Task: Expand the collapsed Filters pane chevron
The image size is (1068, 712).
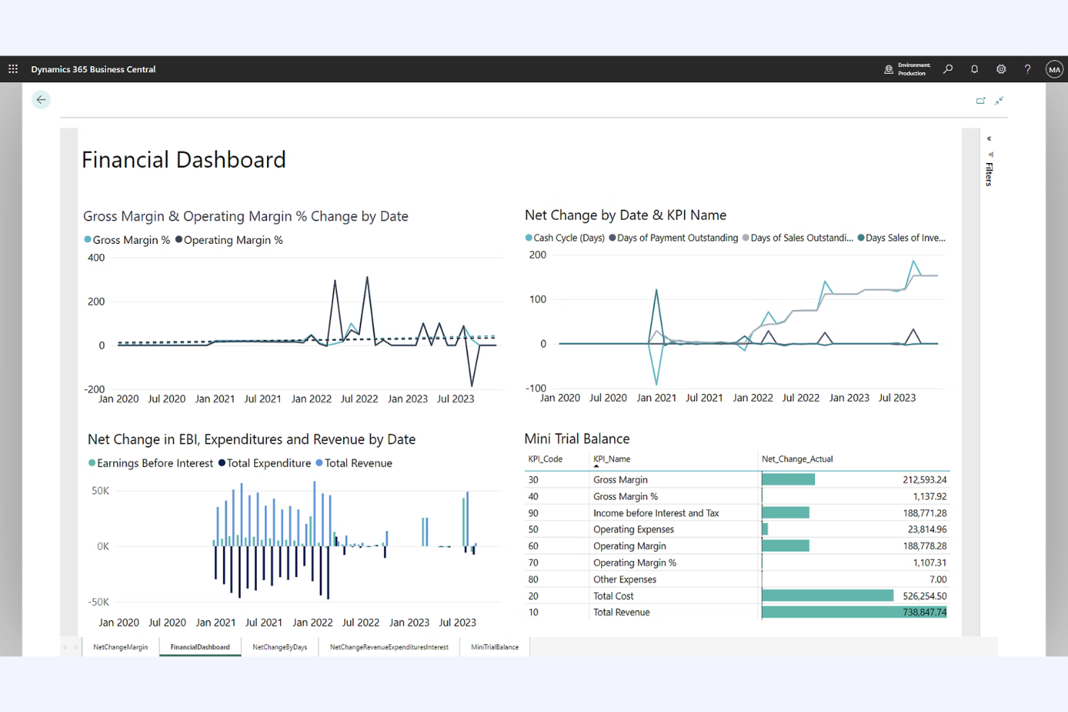Action: click(989, 139)
